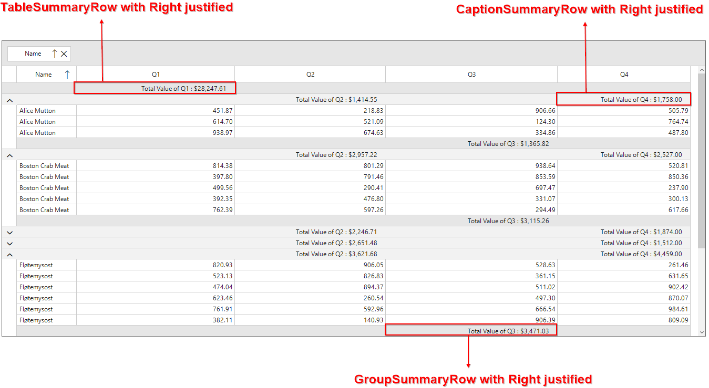This screenshot has height=388, width=709.
Task: Select the cell with value 826.83
Action: click(x=310, y=276)
